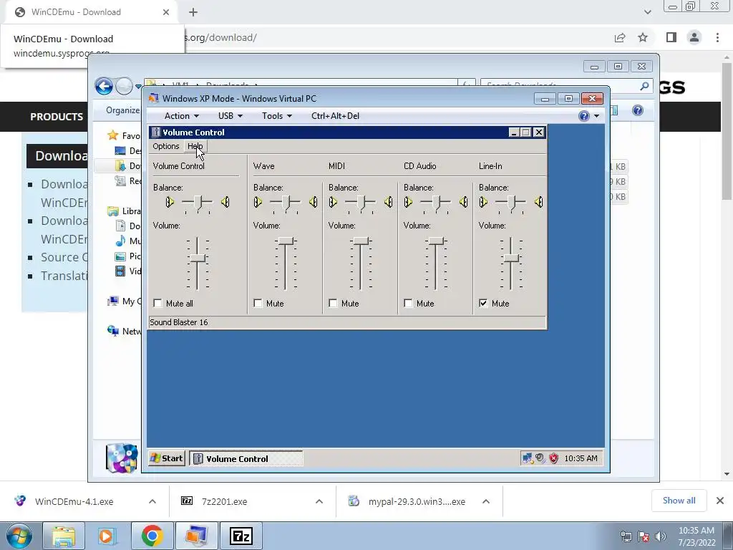The height and width of the screenshot is (550, 733).
Task: Click the host volume speaker tray icon
Action: 660,536
